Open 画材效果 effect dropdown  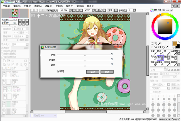[27, 36]
